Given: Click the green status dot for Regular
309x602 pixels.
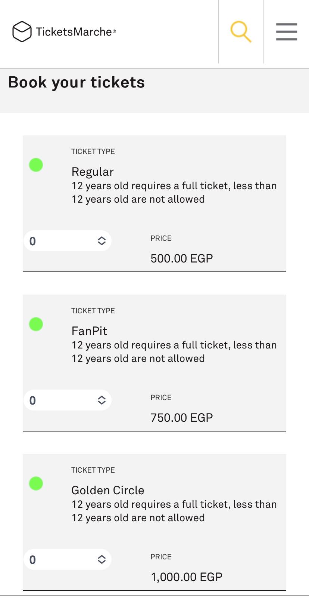Looking at the screenshot, I should (x=36, y=165).
